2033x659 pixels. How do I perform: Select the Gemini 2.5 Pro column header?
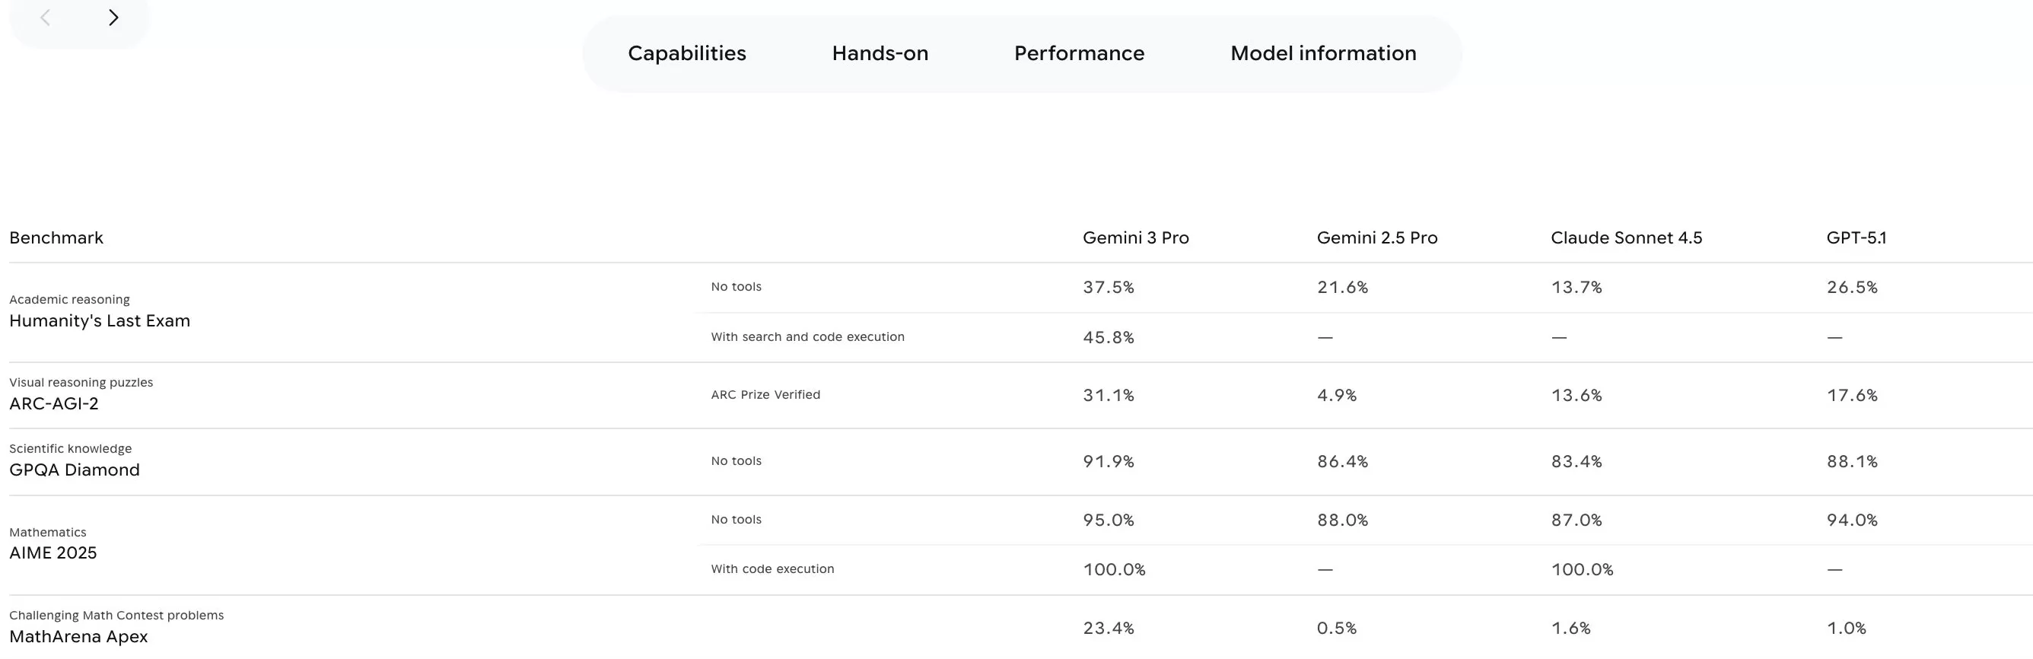point(1376,237)
